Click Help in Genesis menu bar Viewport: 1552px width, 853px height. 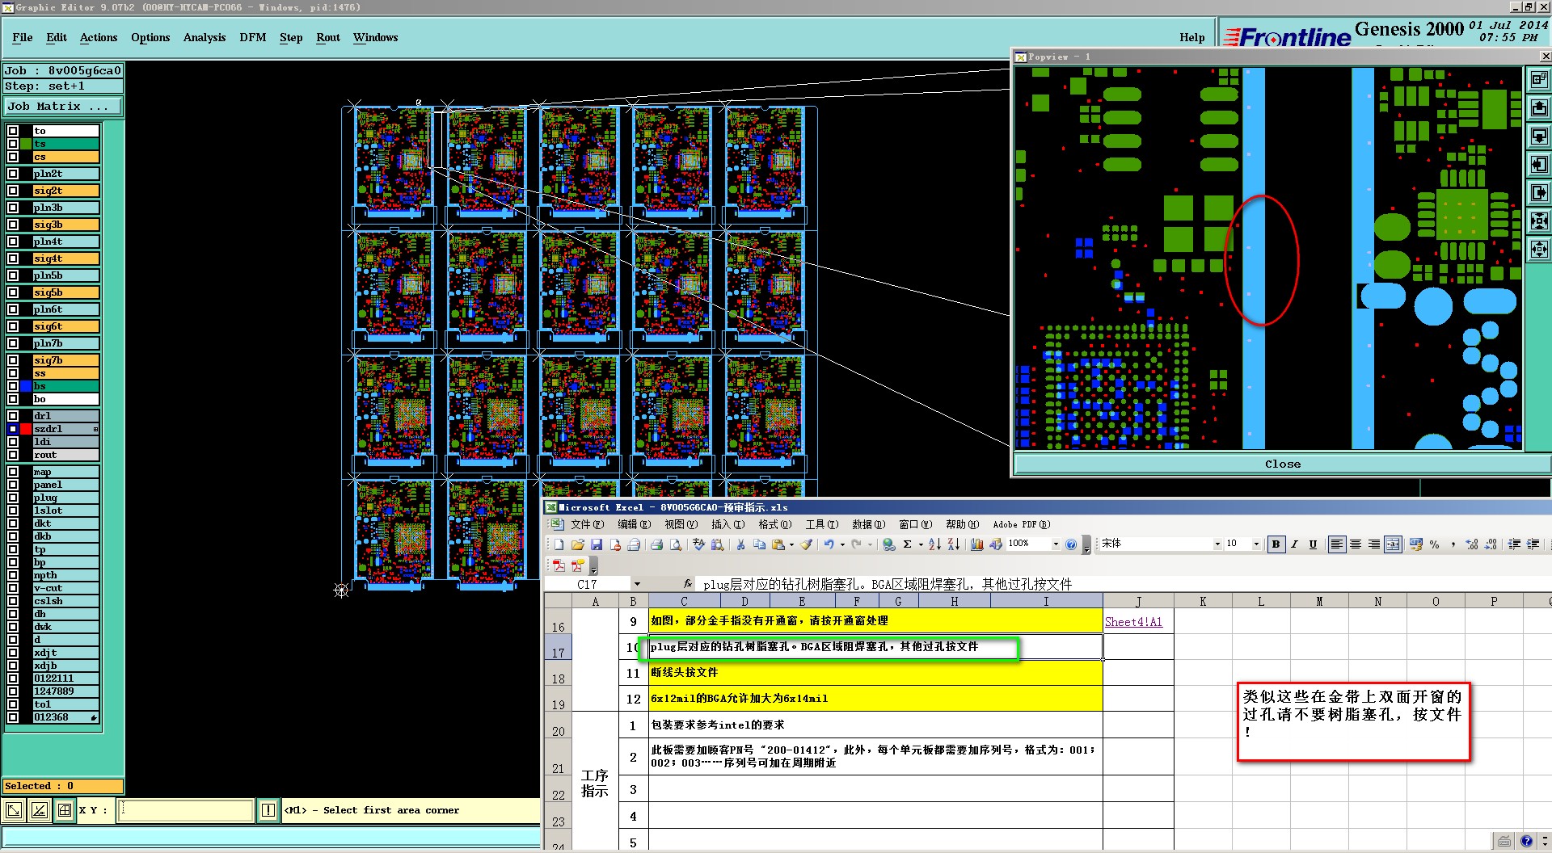pos(1192,38)
